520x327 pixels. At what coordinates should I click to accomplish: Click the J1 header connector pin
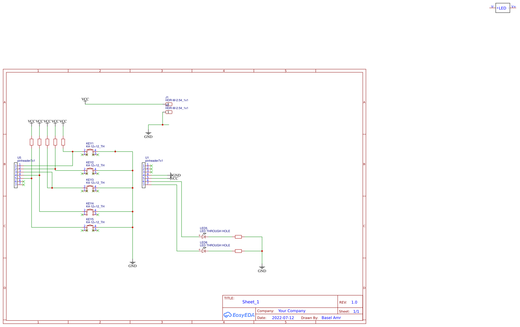click(x=169, y=104)
